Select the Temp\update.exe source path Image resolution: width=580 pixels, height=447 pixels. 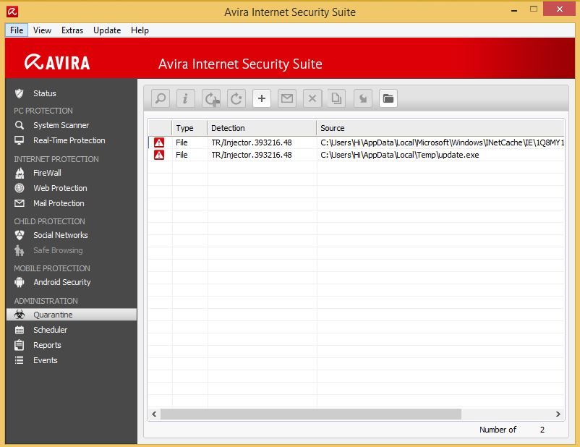tap(399, 155)
